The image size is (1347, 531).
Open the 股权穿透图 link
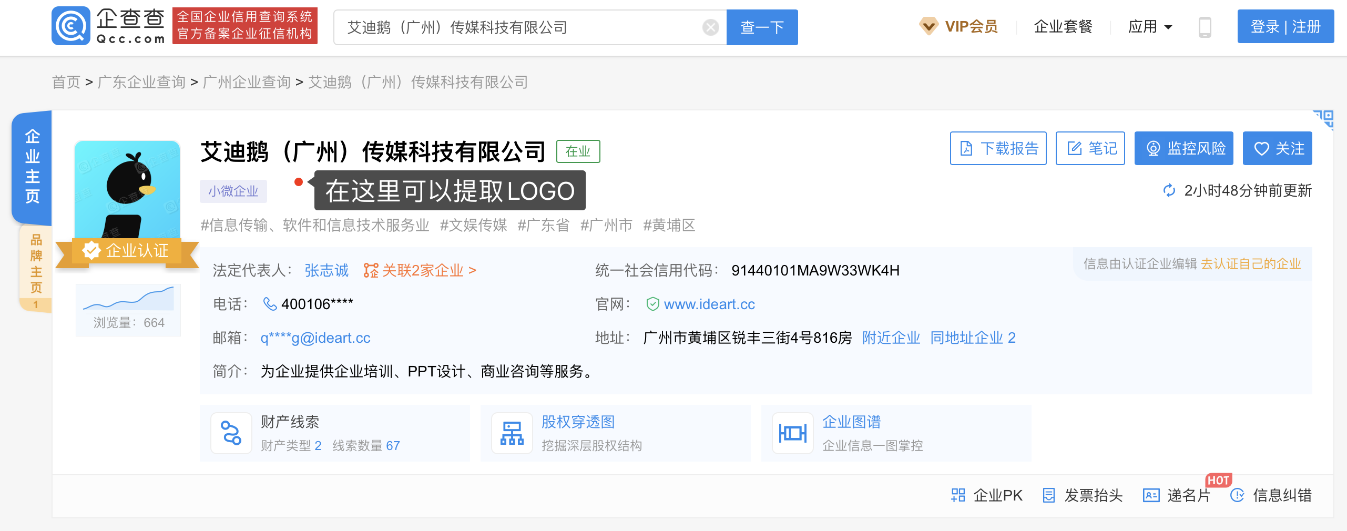[578, 422]
